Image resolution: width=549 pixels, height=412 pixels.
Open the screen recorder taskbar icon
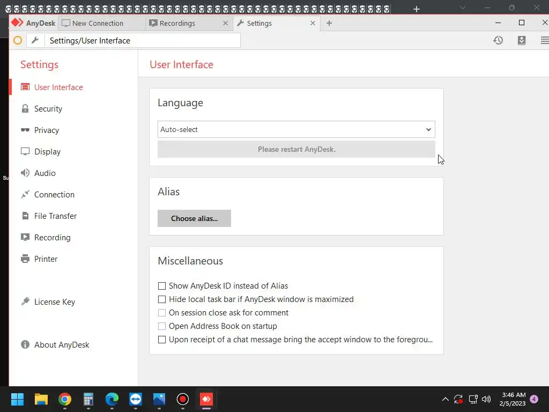tap(183, 399)
